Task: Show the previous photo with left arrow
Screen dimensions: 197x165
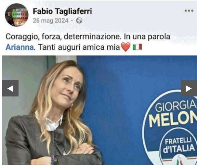Action: (x=10, y=88)
